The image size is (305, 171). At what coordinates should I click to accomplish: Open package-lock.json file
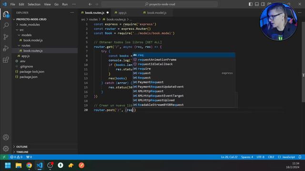(32, 72)
